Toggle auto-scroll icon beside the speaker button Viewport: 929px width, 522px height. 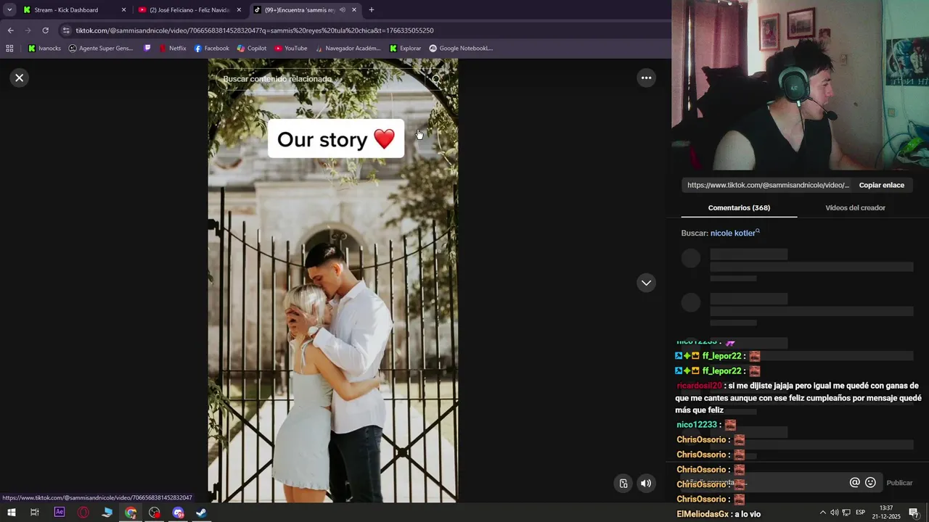pyautogui.click(x=623, y=484)
